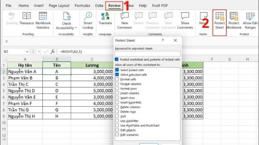Enable Use PivotTable and PivotChart checkbox
This screenshot has width=259, height=145.
117,125
